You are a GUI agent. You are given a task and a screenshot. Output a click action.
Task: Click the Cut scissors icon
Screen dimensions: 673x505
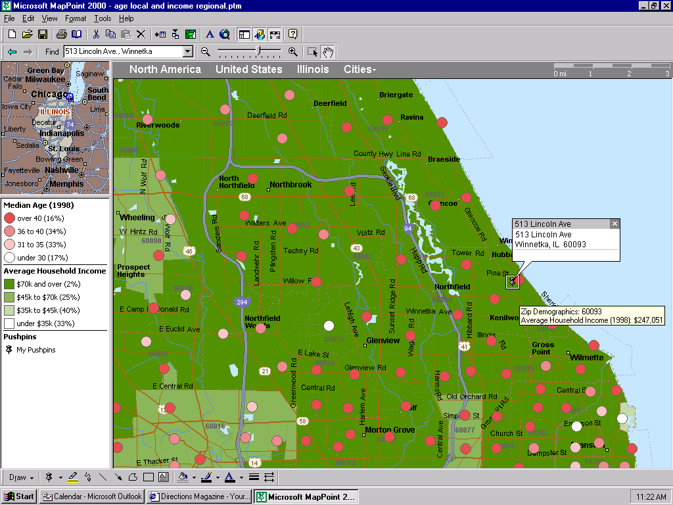(x=96, y=34)
